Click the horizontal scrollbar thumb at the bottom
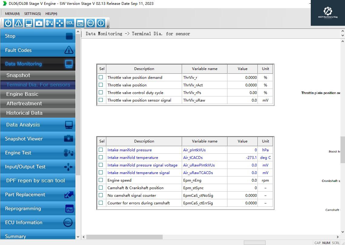Screen dimensions: 345x245 click(124, 237)
